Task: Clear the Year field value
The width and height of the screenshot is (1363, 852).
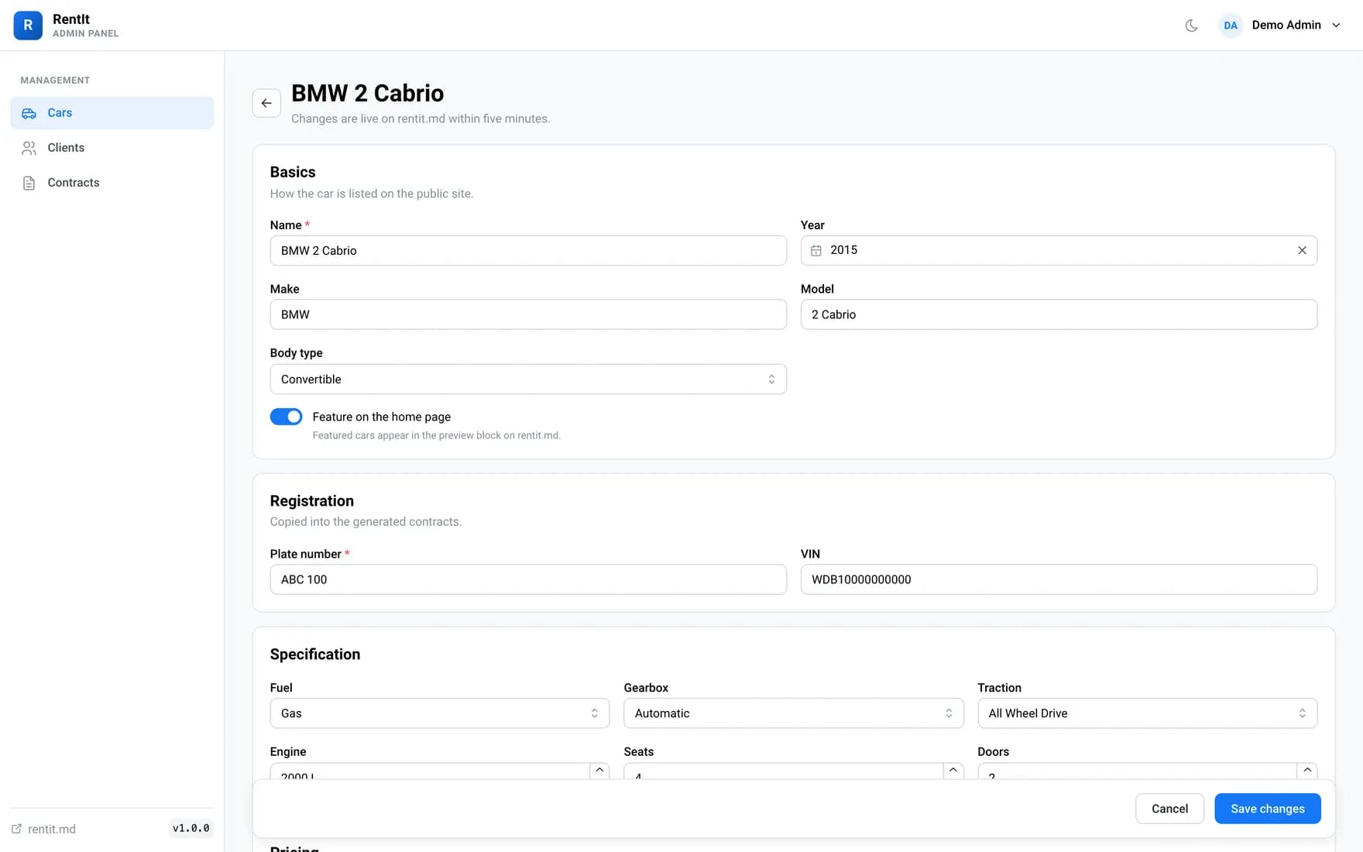Action: pyautogui.click(x=1302, y=250)
